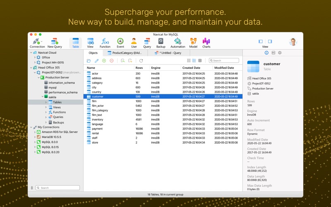Open the Query toolbar icon
The height and width of the screenshot is (207, 331).
(147, 43)
